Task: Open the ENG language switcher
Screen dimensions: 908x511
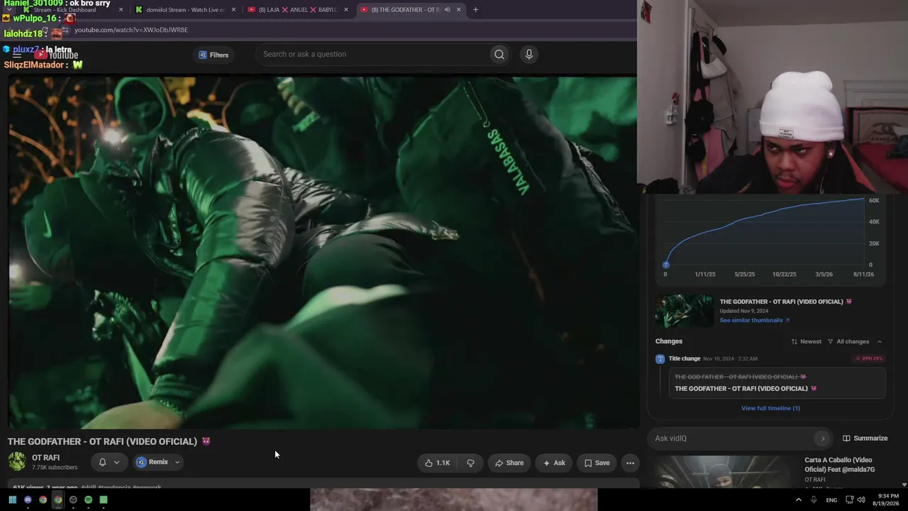Action: [x=831, y=500]
